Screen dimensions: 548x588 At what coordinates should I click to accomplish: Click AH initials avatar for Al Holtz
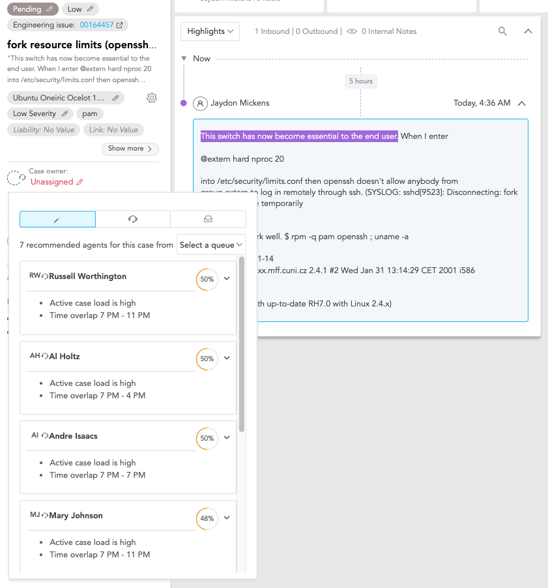35,355
